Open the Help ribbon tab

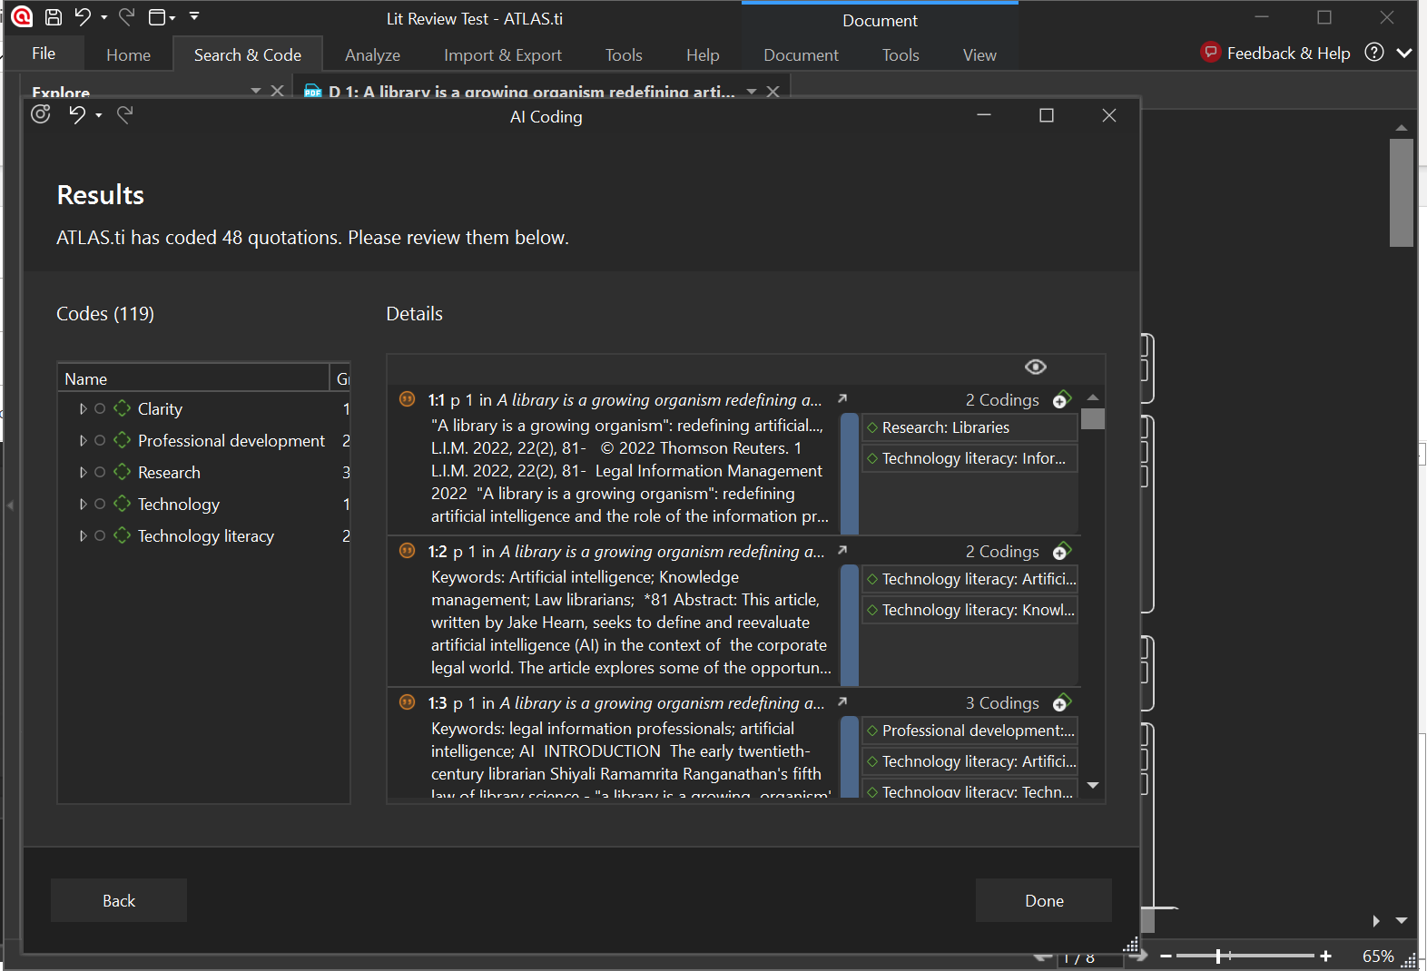703,55
